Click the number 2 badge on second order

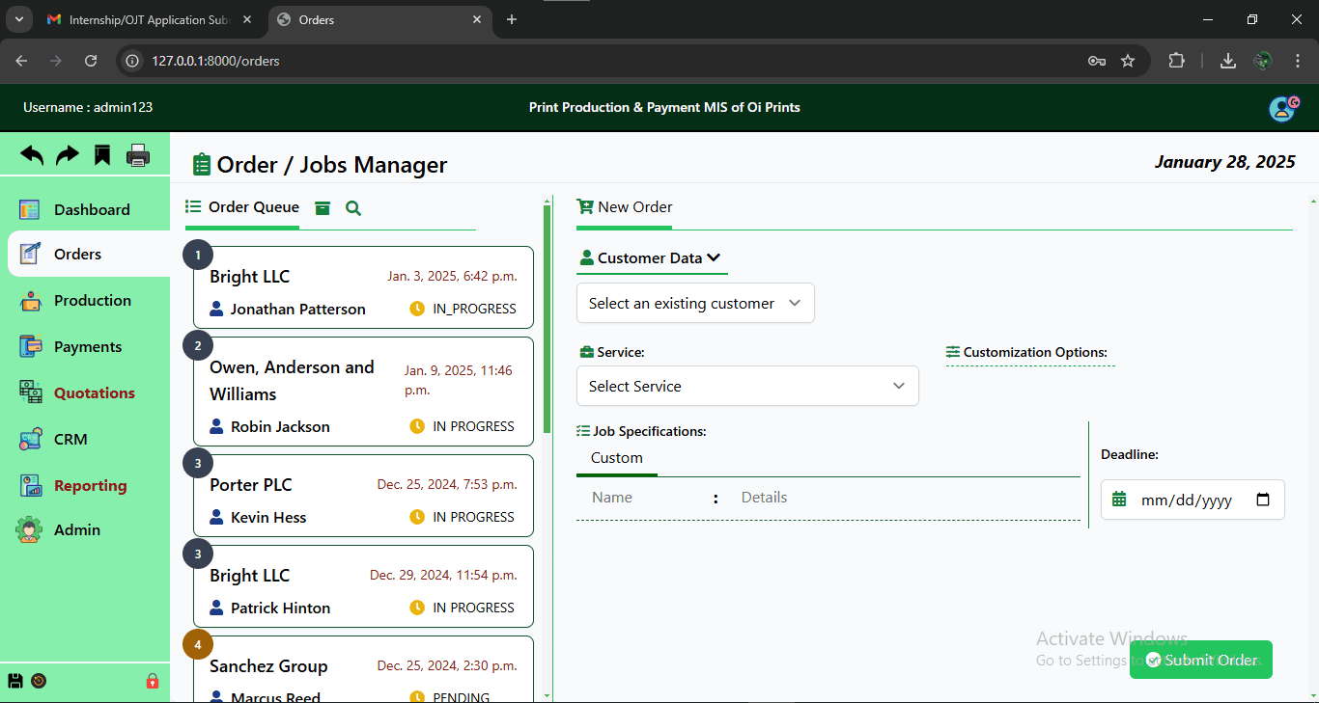[x=198, y=346]
